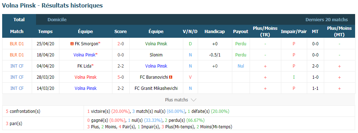Click INT CF league for 14/03/20 match

(x=17, y=88)
